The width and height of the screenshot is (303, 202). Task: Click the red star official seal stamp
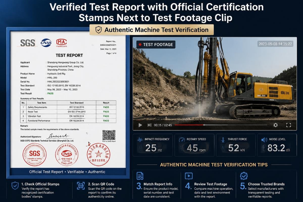point(98,154)
